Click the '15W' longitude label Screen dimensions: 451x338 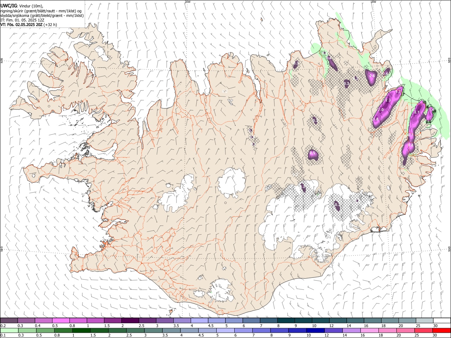click(373, 2)
